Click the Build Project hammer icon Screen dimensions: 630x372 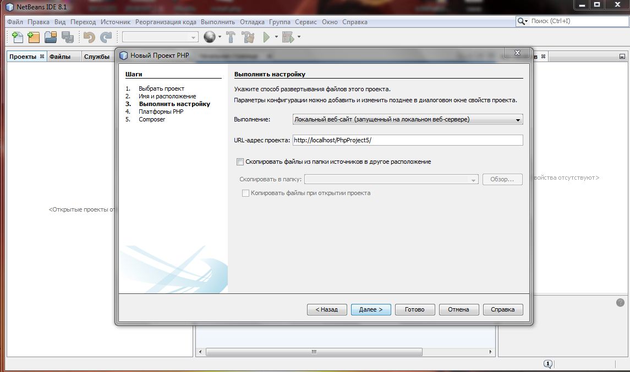click(231, 37)
